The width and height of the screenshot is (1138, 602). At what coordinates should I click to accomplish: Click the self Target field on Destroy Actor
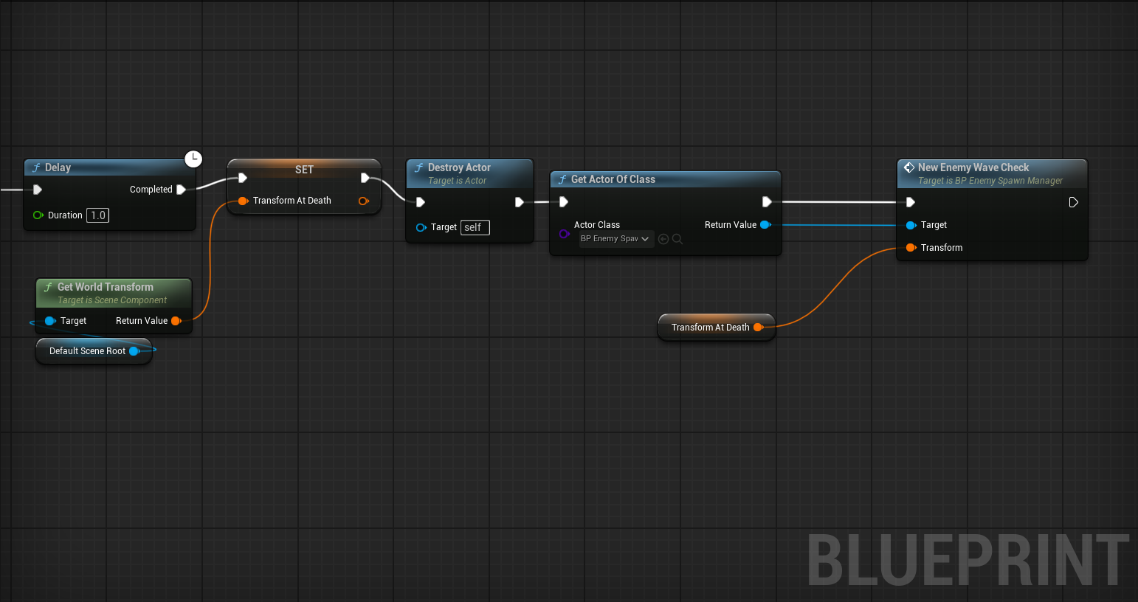point(475,227)
